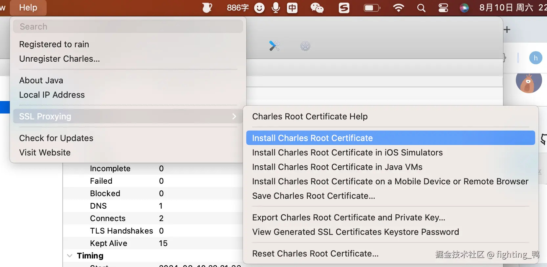Click the microphone icon in menu bar
Viewport: 547px width, 267px height.
click(276, 8)
